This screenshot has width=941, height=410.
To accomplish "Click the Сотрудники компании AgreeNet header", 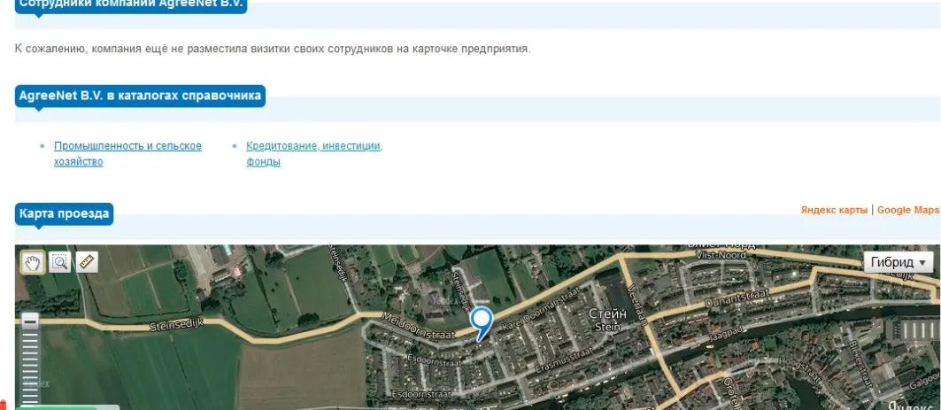I will click(x=131, y=4).
